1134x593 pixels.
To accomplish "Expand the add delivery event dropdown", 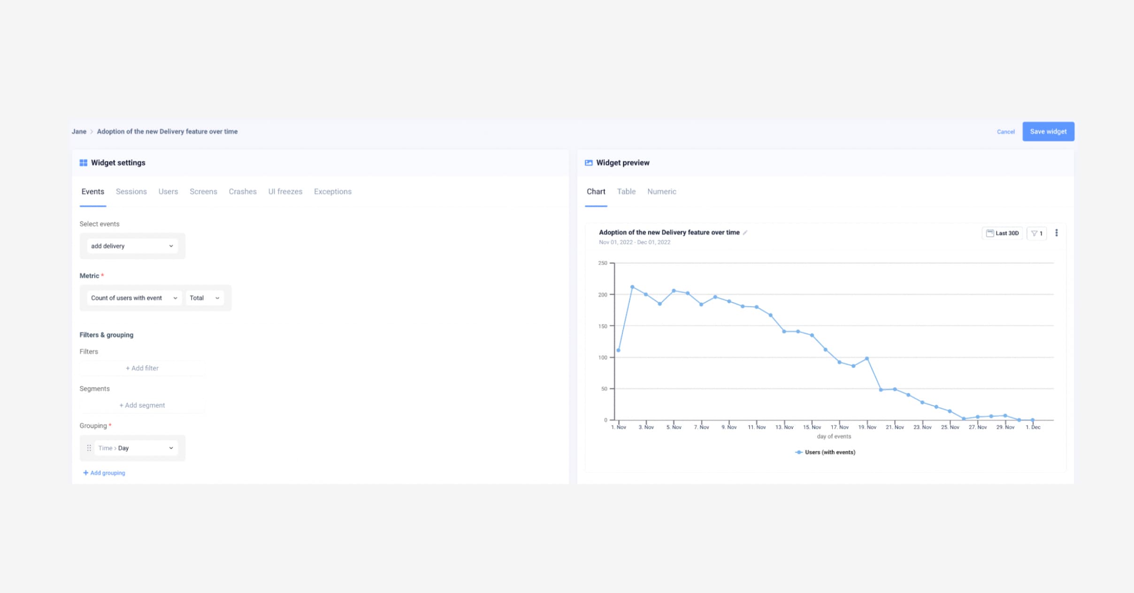I will 132,246.
